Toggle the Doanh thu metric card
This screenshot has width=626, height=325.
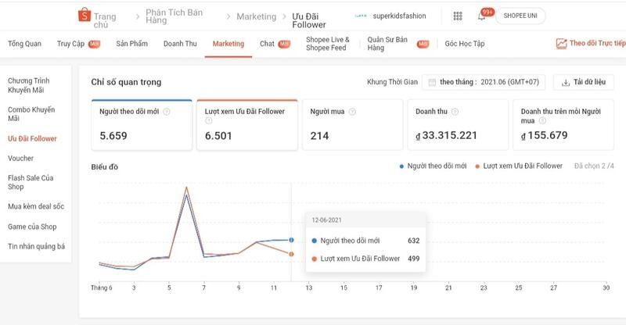point(458,125)
